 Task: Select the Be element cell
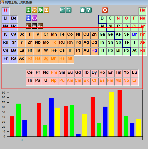(14, 19)
